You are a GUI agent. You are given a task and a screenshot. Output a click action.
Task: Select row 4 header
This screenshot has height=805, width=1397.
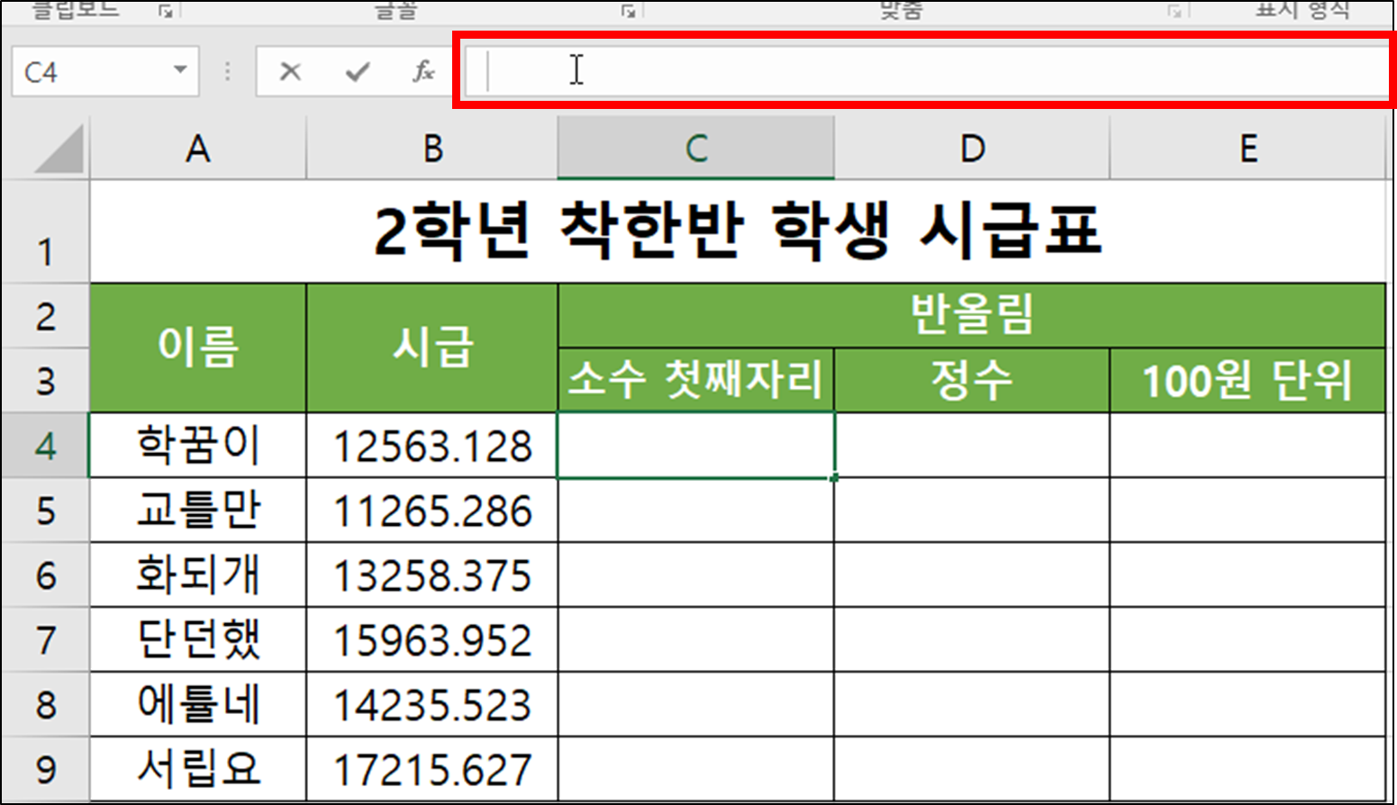[x=47, y=446]
